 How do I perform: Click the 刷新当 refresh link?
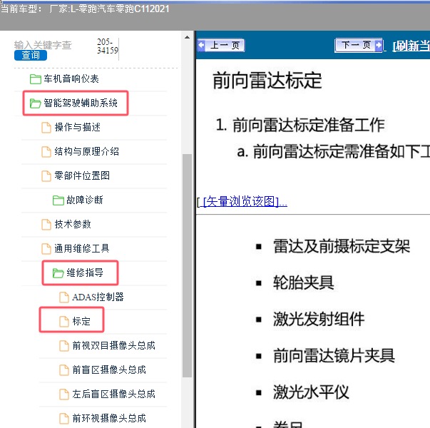[411, 46]
